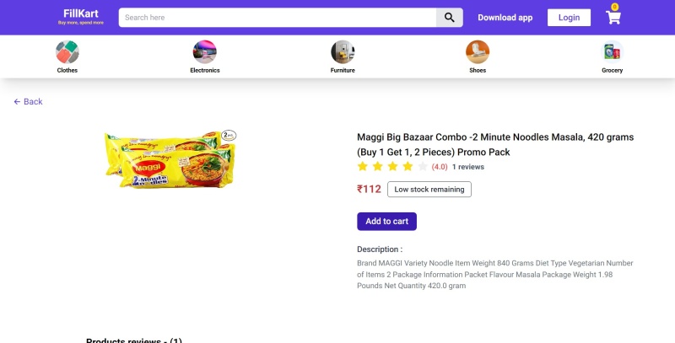675x343 pixels.
Task: Focus the Search here input field
Action: tap(278, 18)
